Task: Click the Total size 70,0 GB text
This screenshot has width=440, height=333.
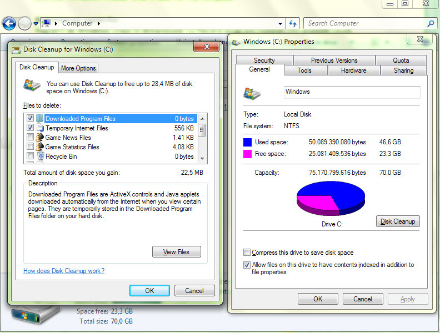Action: 106,321
